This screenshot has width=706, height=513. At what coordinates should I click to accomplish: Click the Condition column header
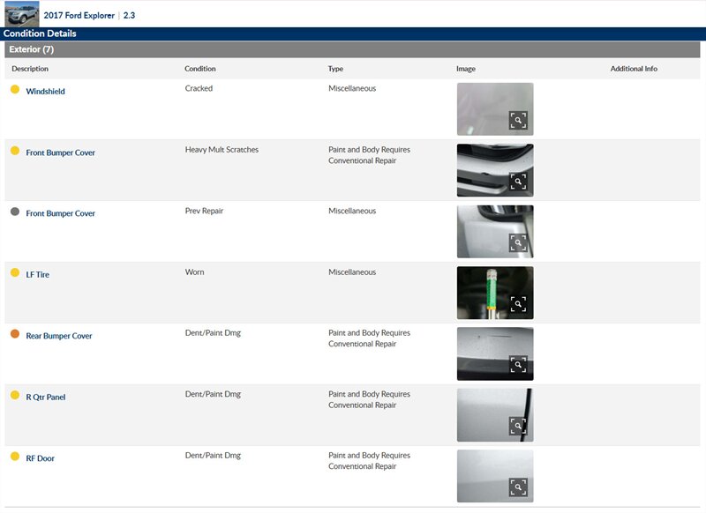coord(200,69)
